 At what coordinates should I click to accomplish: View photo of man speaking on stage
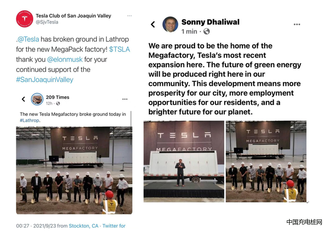pos(184,161)
